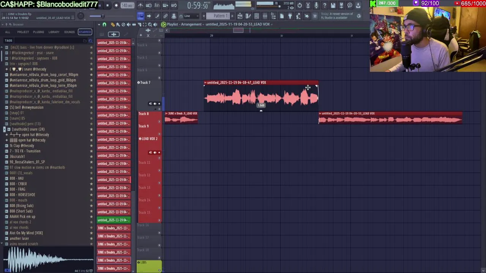Switch to the PLUGINS browser tab
This screenshot has width=486, height=273.
pos(38,32)
